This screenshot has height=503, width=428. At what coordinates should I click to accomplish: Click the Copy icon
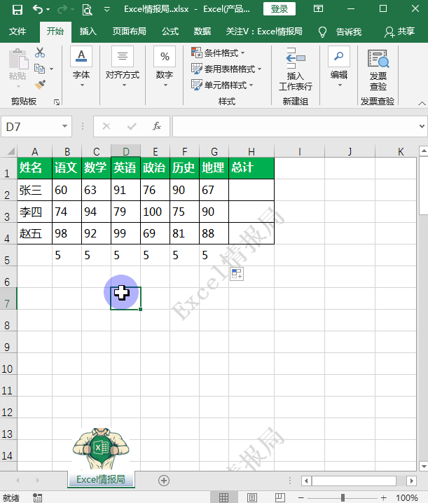pos(39,69)
